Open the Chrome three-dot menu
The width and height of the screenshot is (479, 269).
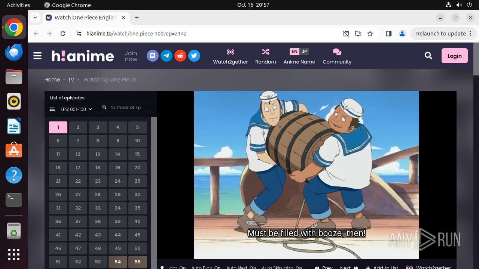click(470, 34)
